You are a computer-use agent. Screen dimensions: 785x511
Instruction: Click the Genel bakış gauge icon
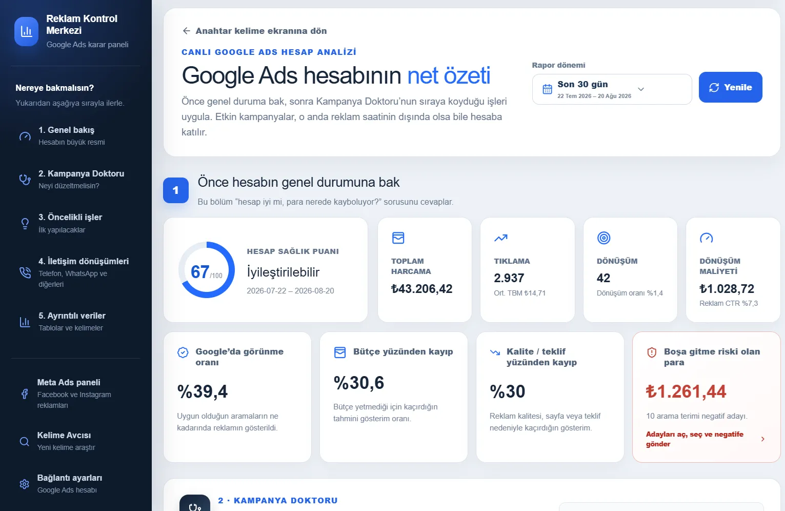click(x=25, y=136)
